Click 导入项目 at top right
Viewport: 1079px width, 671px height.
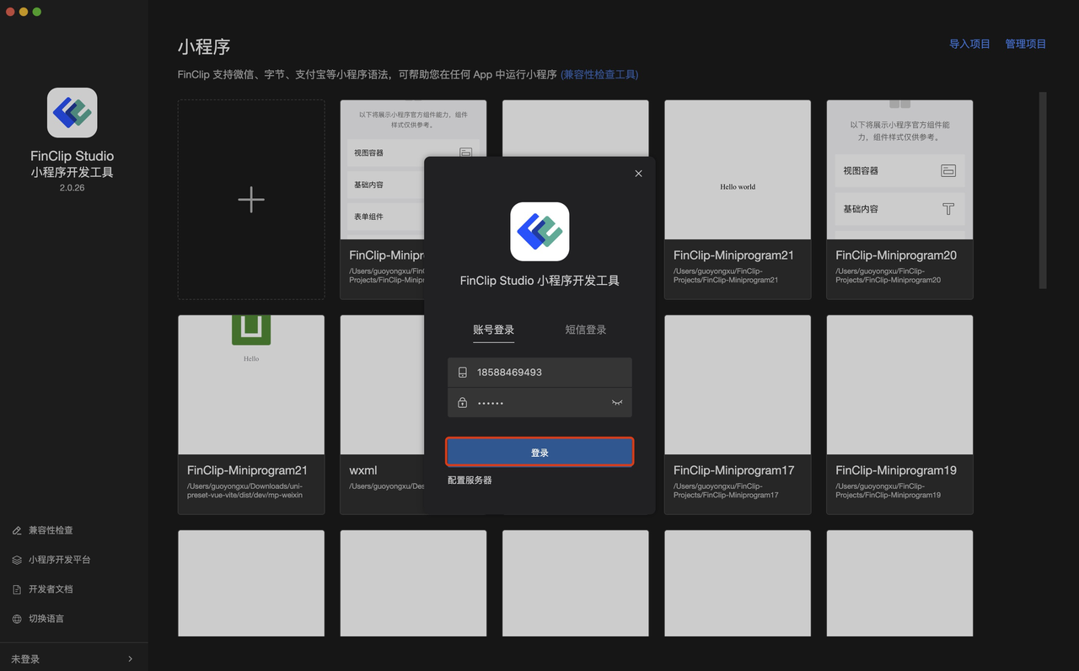[x=969, y=44]
